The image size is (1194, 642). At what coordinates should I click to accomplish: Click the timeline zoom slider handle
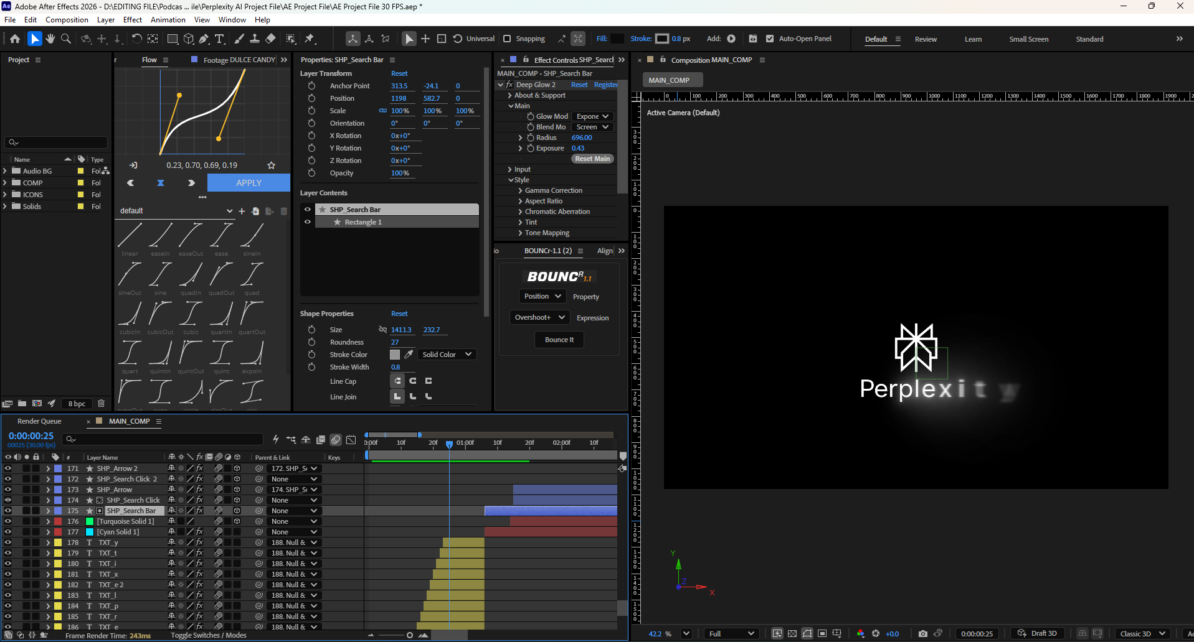coord(409,635)
